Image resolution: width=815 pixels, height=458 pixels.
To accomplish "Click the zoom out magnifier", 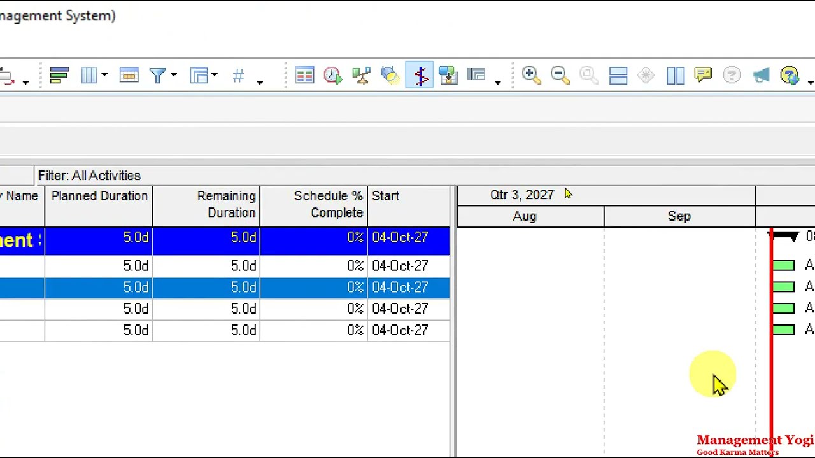I will 560,76.
